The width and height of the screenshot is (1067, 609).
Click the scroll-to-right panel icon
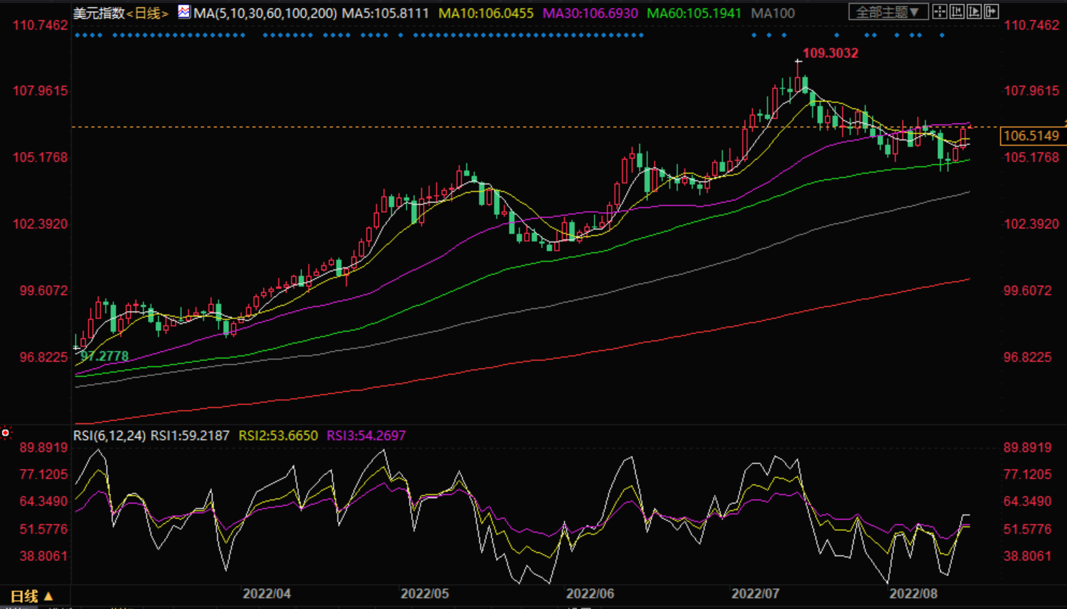click(x=991, y=11)
